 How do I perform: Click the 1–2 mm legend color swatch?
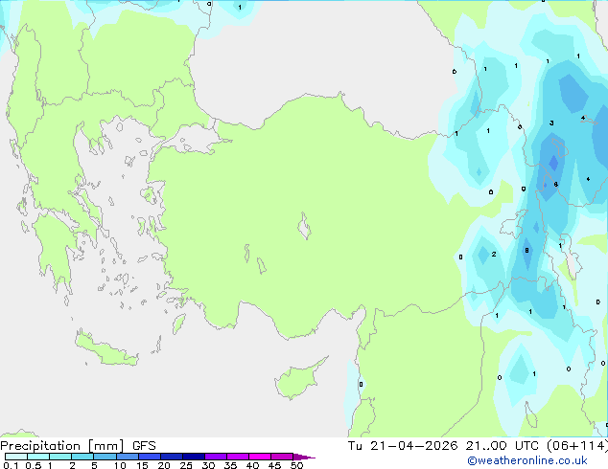[60, 457]
